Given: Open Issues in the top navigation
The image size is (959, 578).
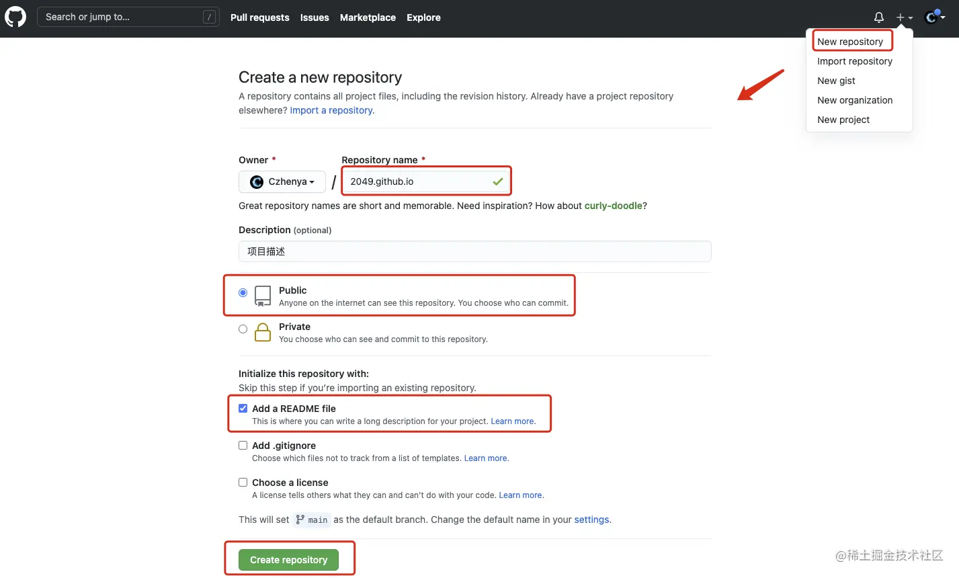Looking at the screenshot, I should [315, 17].
